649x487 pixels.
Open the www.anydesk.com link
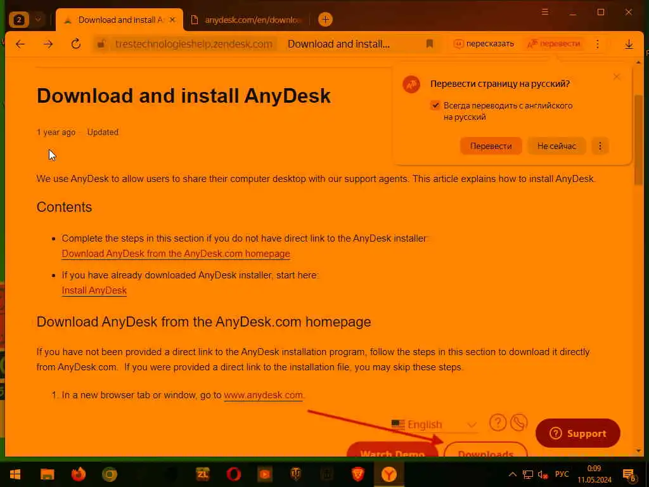[x=263, y=395]
